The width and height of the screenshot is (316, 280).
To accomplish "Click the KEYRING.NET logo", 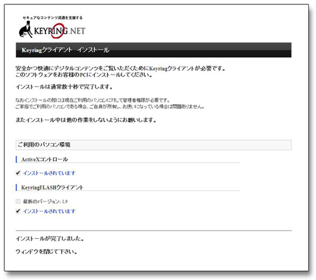I will (x=52, y=30).
